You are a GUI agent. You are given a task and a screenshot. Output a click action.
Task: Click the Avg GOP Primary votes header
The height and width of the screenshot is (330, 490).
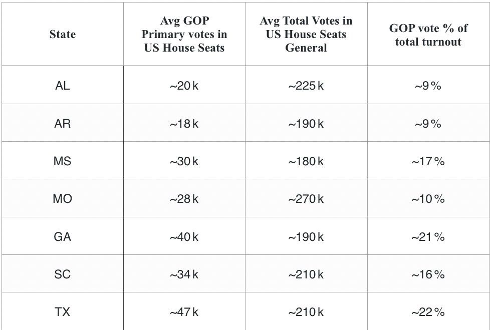point(184,34)
